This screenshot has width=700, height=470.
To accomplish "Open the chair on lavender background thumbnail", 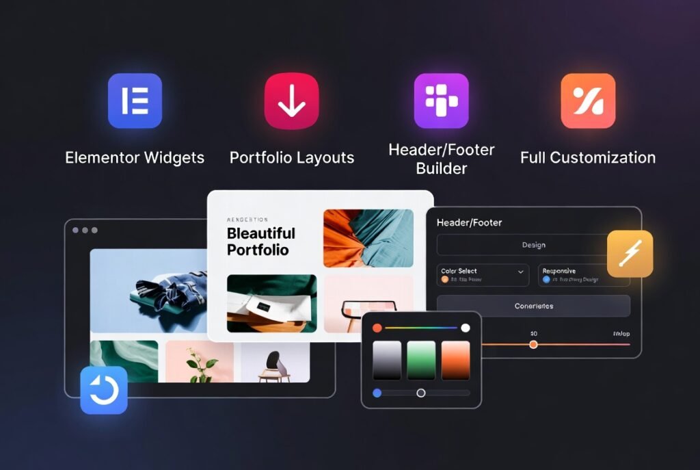I will click(x=275, y=361).
